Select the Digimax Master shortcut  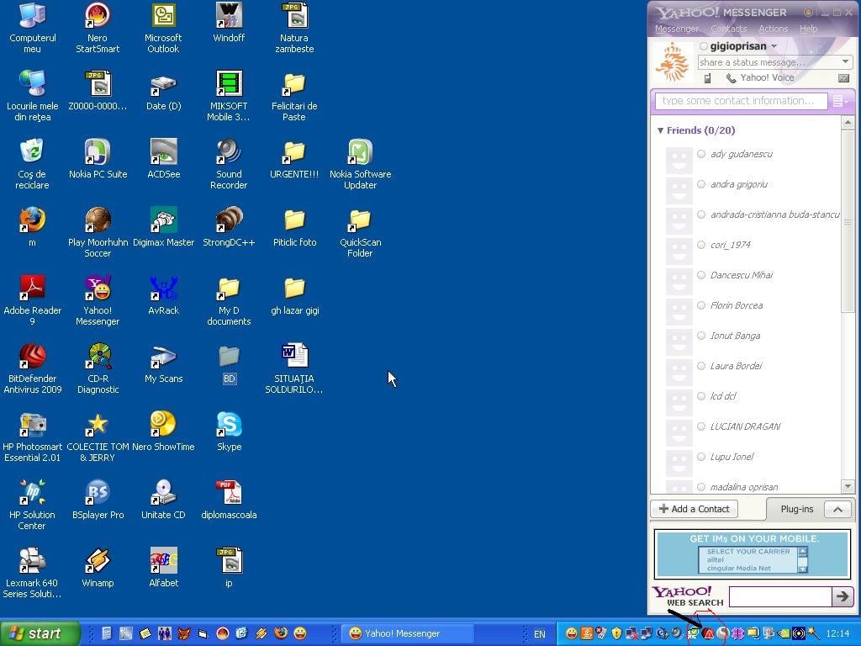pos(164,226)
